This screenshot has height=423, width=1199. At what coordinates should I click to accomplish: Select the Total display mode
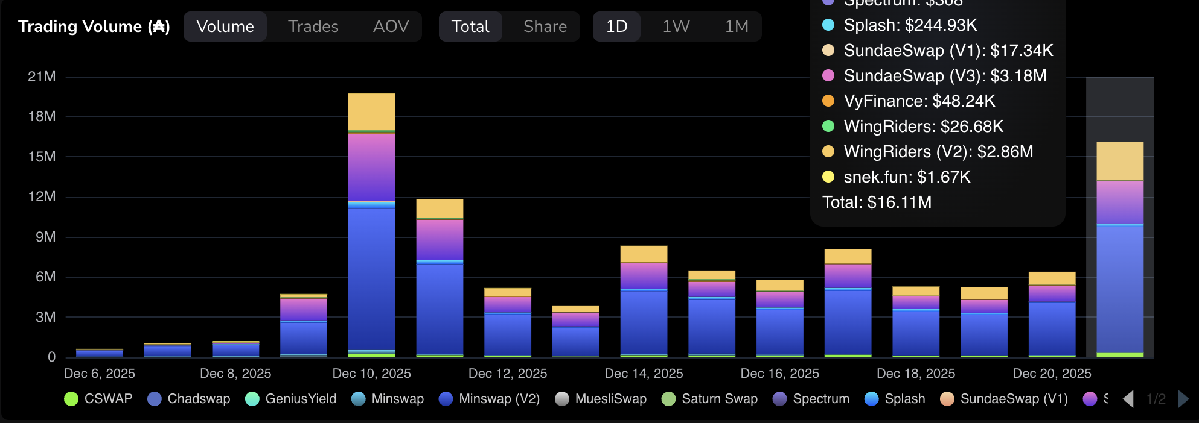click(470, 27)
